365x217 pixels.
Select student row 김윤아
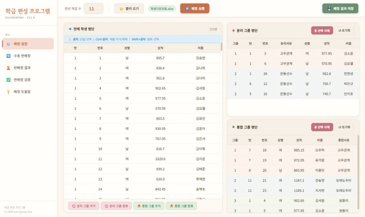coord(143,129)
